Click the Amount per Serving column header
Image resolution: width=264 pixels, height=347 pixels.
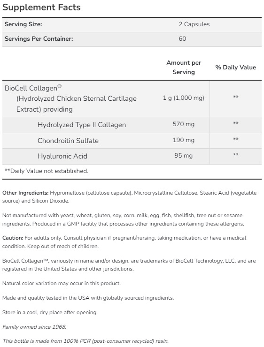click(184, 67)
